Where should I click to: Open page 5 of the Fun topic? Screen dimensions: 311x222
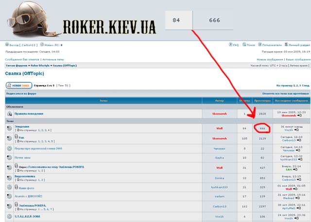(x=52, y=141)
